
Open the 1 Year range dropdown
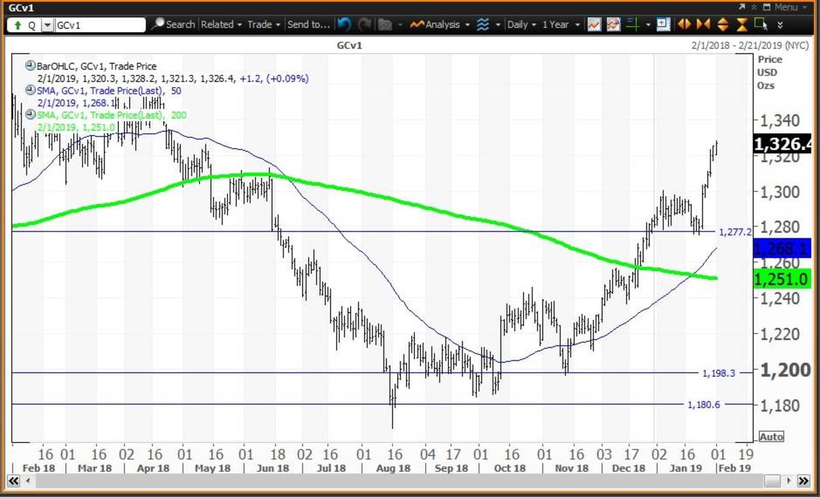pos(560,25)
